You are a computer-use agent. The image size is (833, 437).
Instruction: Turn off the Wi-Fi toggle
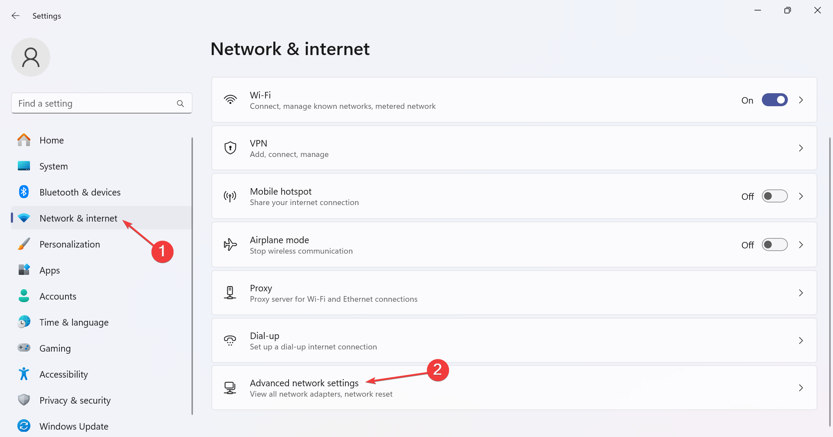(x=775, y=100)
